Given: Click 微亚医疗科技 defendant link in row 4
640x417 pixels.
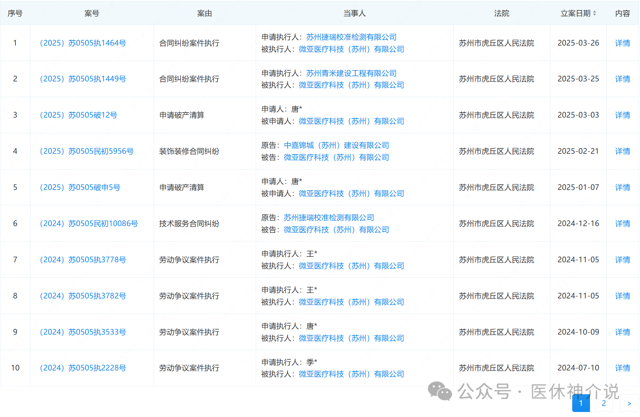Looking at the screenshot, I should point(336,157).
